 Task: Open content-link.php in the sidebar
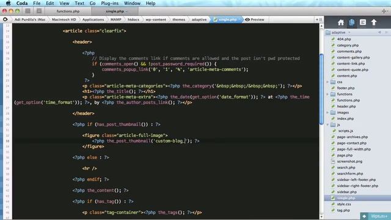click(x=351, y=64)
